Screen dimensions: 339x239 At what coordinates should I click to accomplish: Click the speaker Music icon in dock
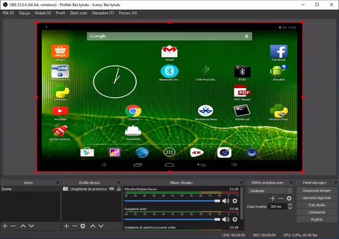coord(251,152)
